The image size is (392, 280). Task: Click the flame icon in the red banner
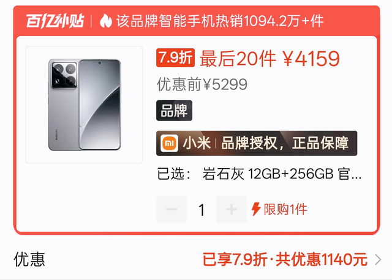point(106,21)
